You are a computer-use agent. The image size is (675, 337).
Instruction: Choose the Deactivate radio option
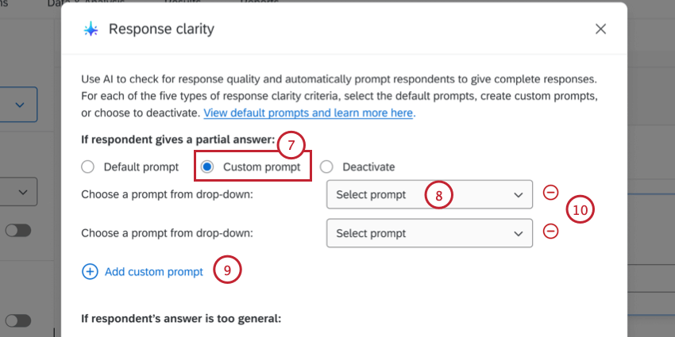[x=326, y=167]
